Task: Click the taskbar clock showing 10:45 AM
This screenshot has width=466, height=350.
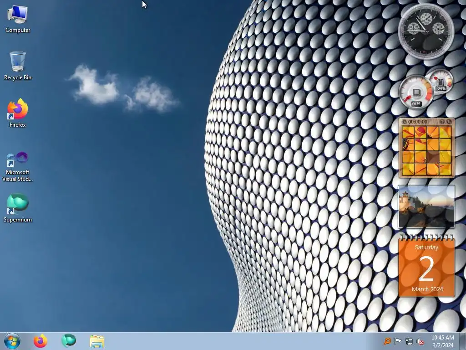Action: click(442, 341)
